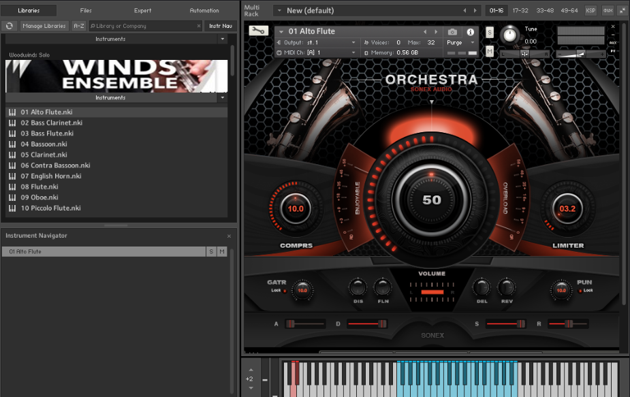Go to the next multi preset

point(475,10)
